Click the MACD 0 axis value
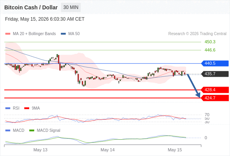 (x=206, y=138)
